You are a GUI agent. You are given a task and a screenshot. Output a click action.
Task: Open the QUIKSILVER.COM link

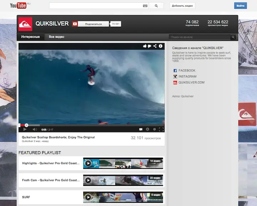pyautogui.click(x=191, y=82)
